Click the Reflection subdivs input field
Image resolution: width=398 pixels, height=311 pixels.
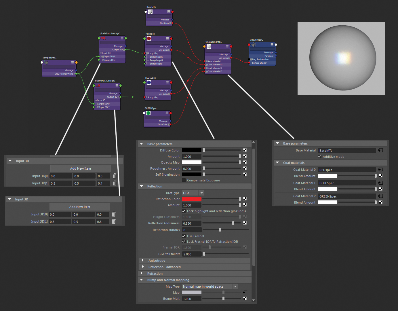coord(191,230)
